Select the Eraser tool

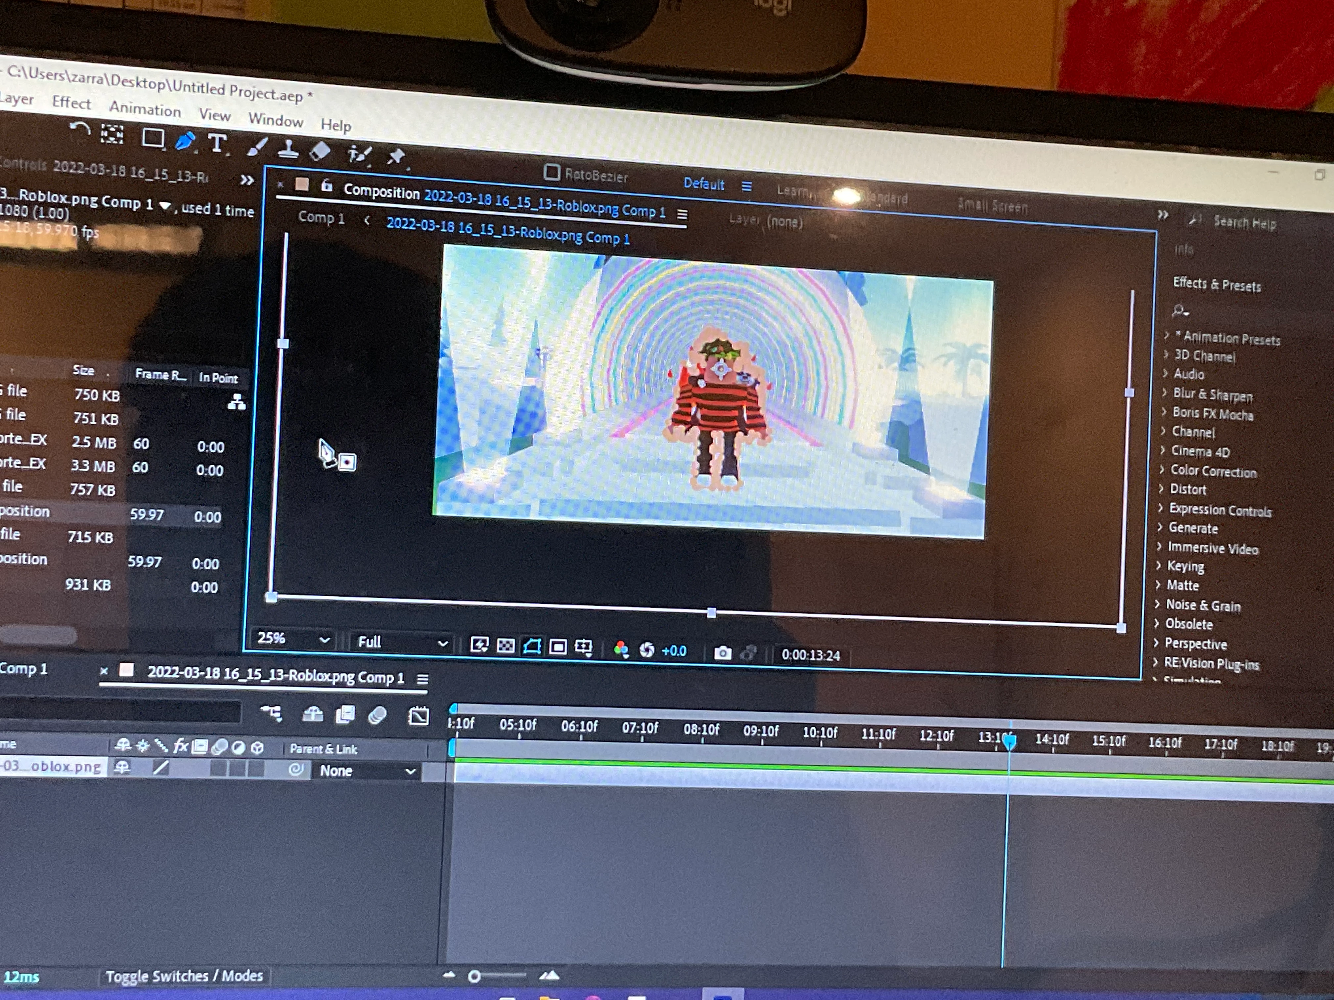(x=320, y=151)
